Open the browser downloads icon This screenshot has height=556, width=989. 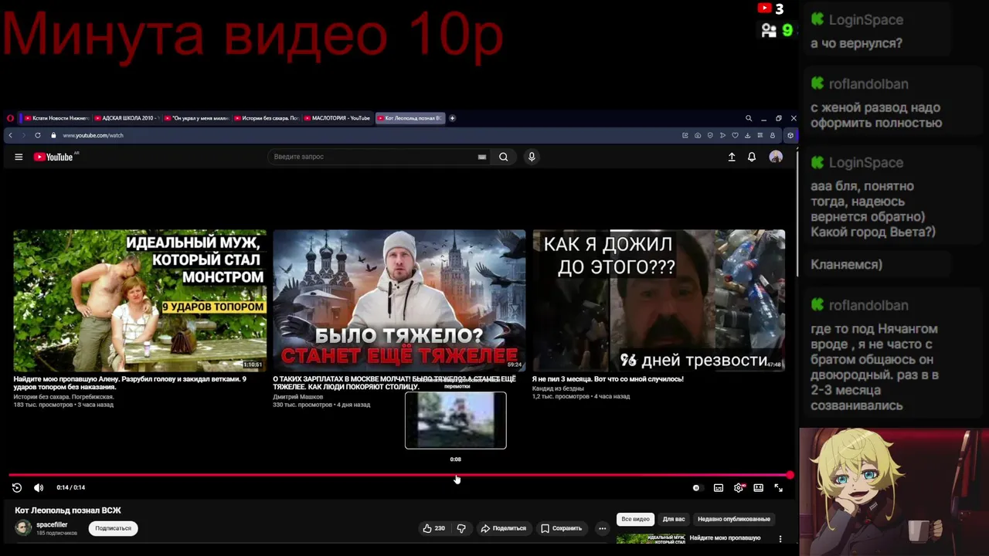click(x=747, y=135)
